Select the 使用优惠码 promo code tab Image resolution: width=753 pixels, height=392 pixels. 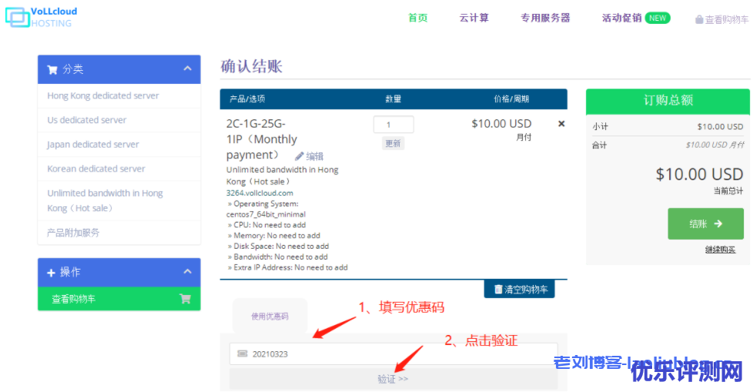point(270,316)
